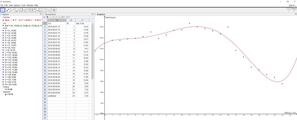Close the Algebra panel
This screenshot has height=120, width=297.
(x=41, y=14)
